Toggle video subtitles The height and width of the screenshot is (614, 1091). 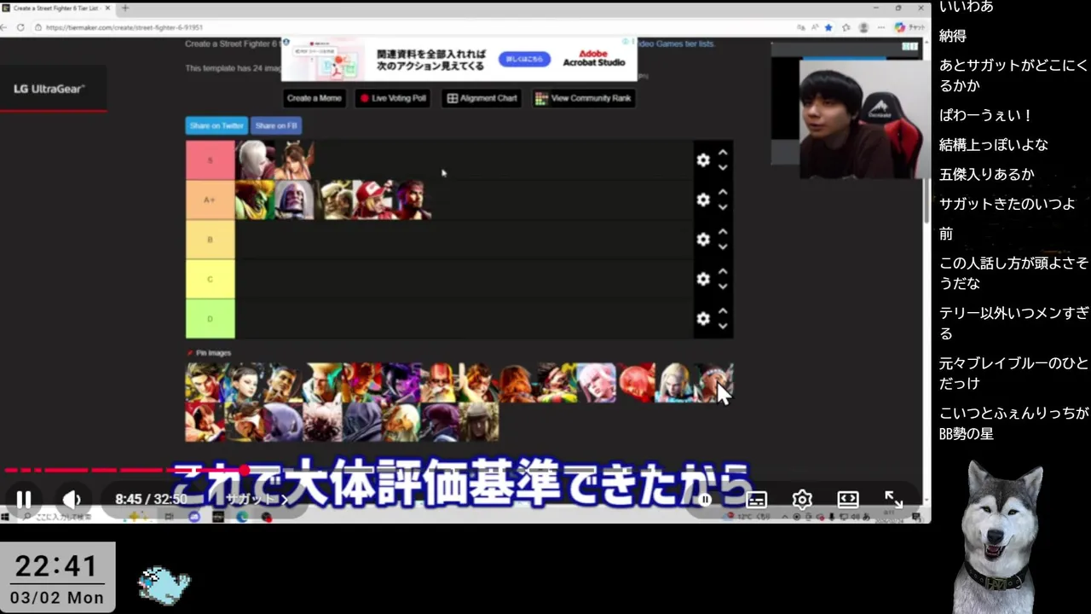click(x=756, y=500)
